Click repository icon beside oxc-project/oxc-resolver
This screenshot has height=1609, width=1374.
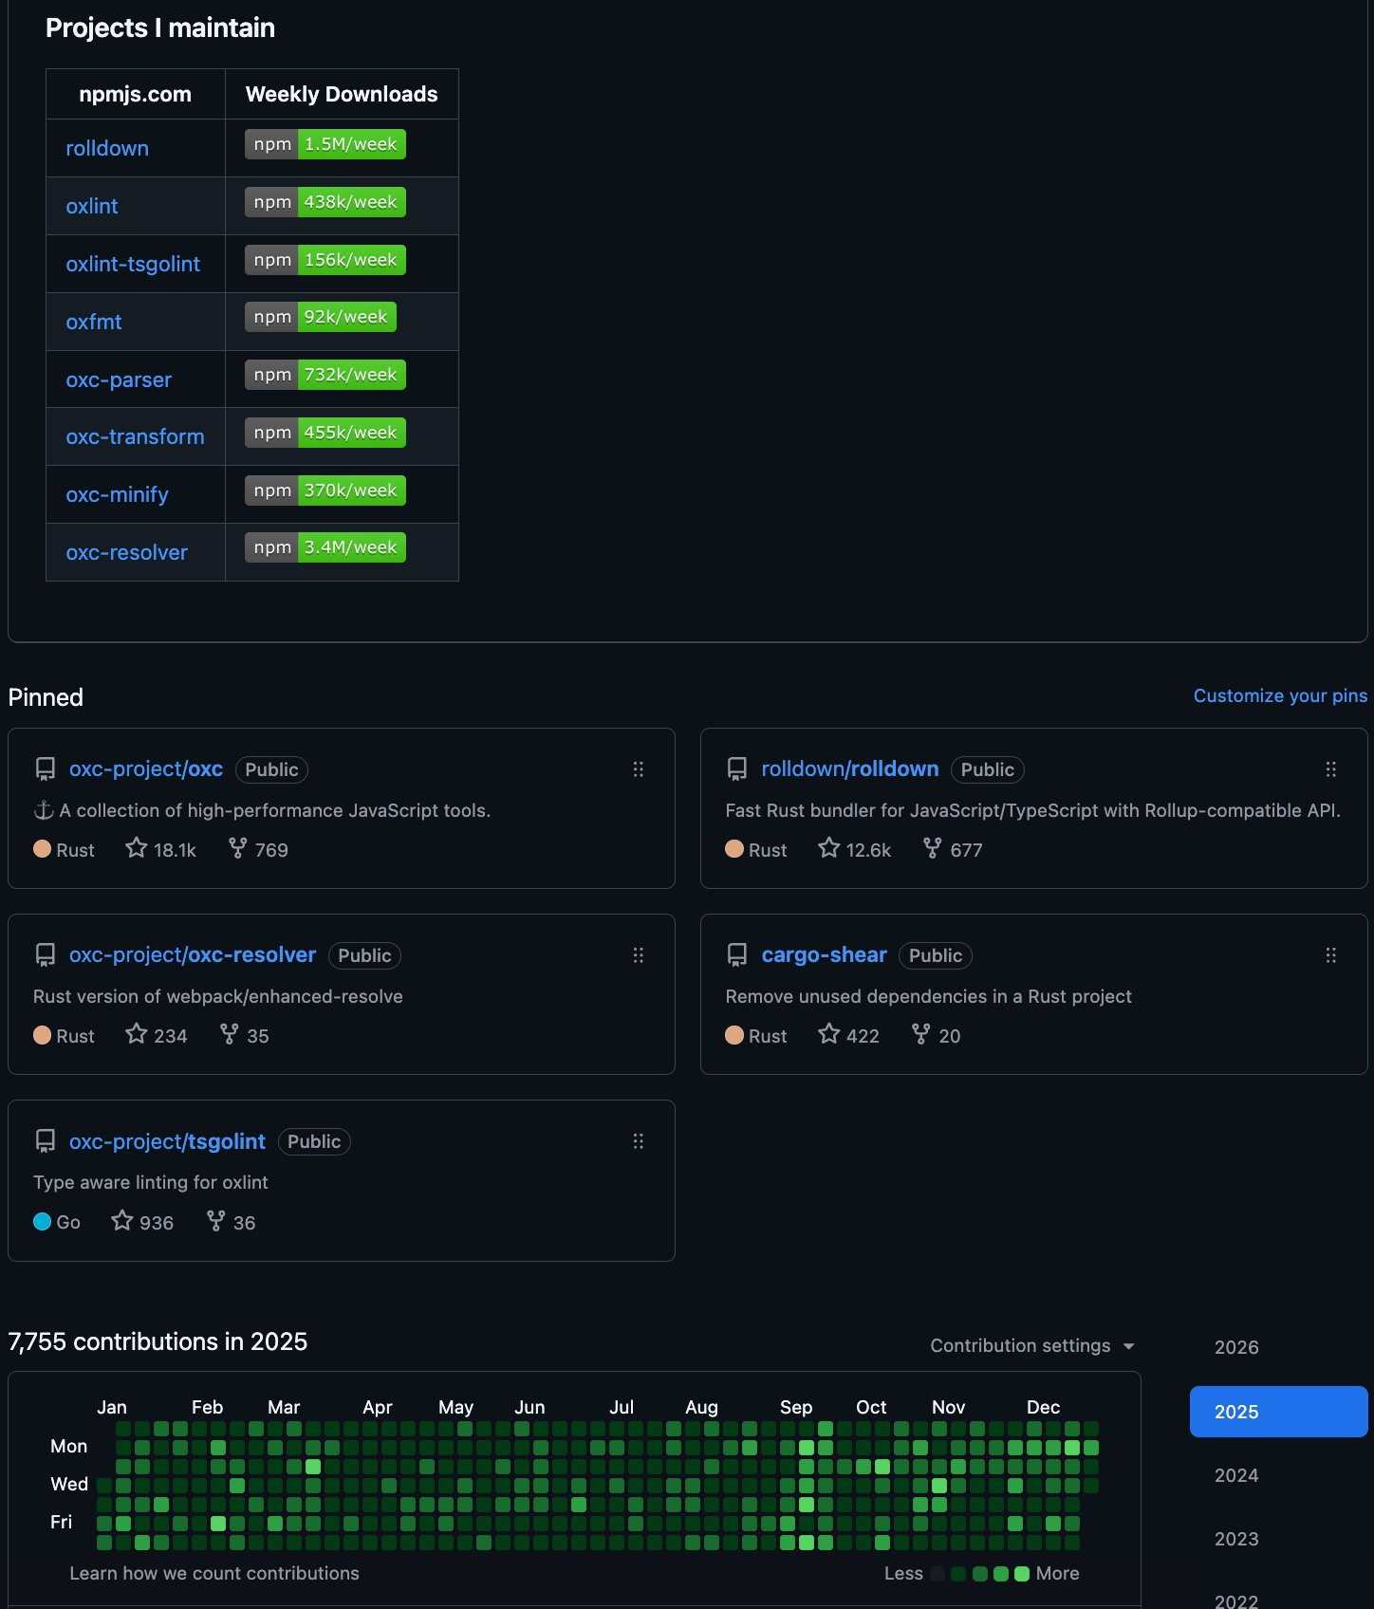point(45,955)
